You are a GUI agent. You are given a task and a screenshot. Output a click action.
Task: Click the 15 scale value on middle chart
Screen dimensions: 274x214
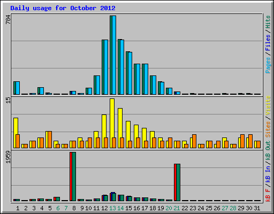8,100
